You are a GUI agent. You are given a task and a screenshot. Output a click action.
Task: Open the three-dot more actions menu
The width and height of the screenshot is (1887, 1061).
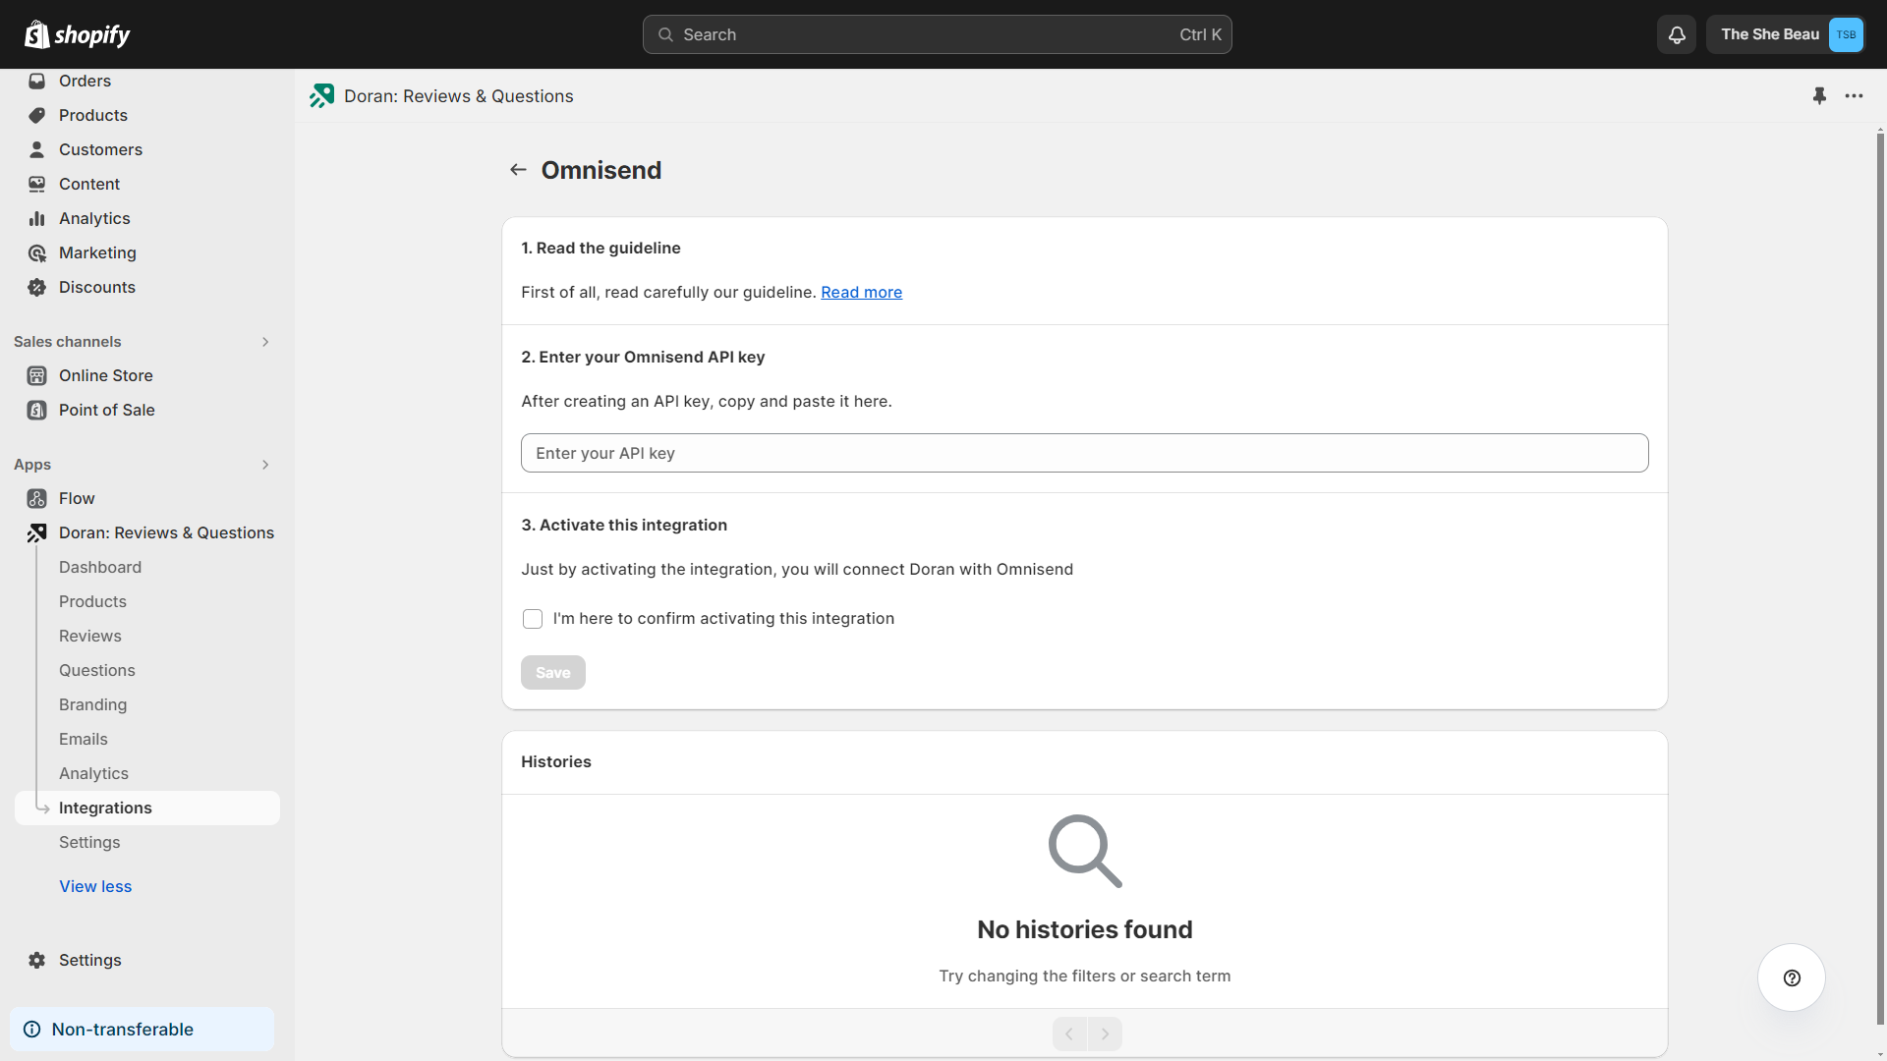click(1854, 95)
